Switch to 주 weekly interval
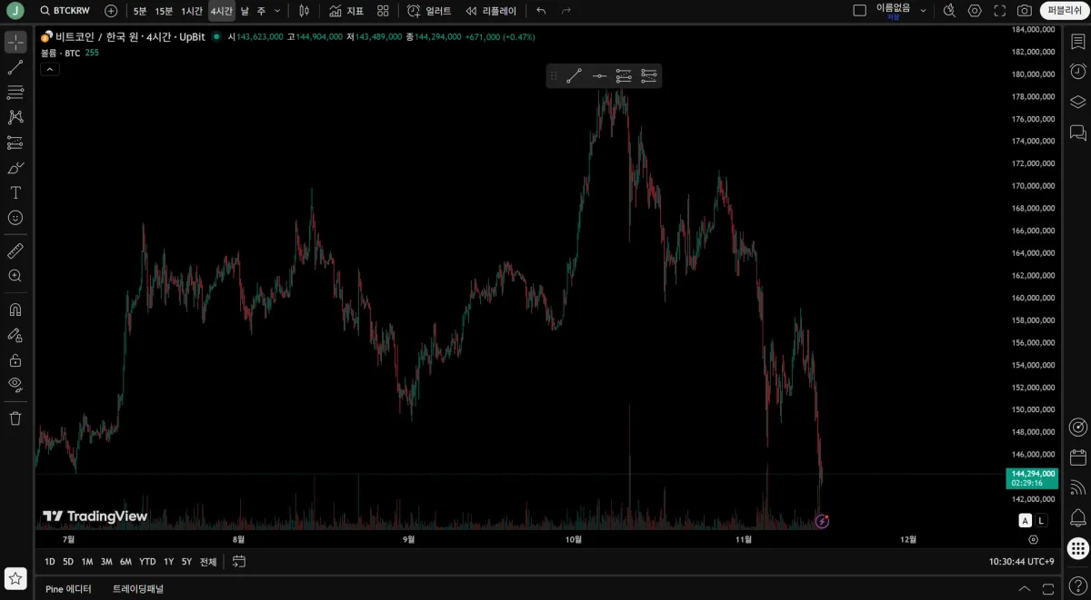The height and width of the screenshot is (600, 1091). [262, 11]
